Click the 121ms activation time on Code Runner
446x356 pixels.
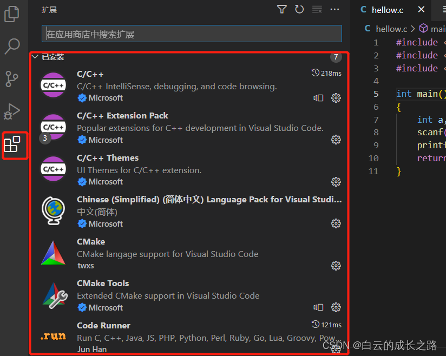326,325
